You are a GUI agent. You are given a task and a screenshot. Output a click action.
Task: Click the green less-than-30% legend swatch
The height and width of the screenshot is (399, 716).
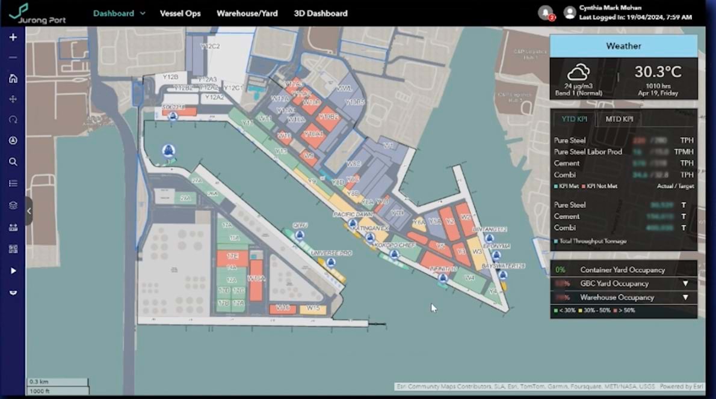click(x=556, y=311)
